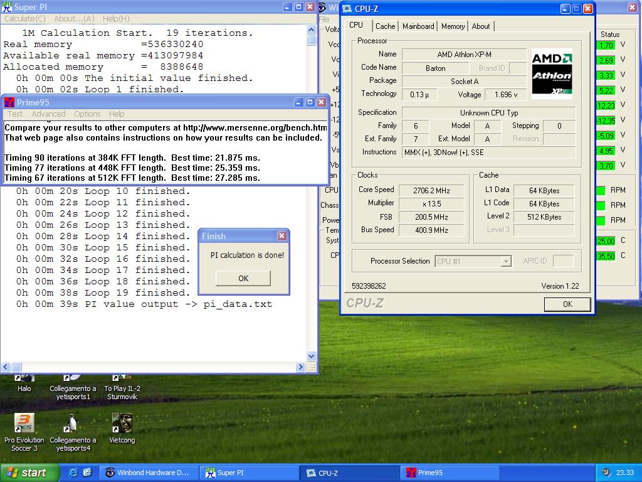The height and width of the screenshot is (482, 642).
Task: Switch to the Cache tab in CPU-Z
Action: 386,26
